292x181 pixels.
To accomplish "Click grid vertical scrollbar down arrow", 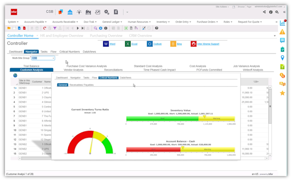I will 270,155.
